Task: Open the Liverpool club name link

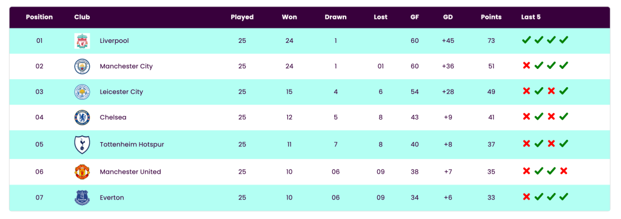Action: point(114,41)
